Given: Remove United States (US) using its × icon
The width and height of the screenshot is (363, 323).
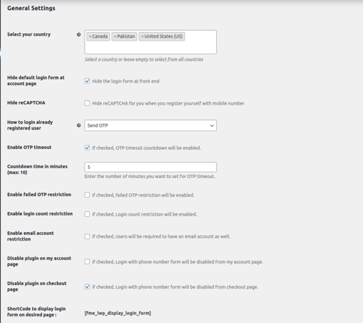Looking at the screenshot, I should [x=142, y=37].
